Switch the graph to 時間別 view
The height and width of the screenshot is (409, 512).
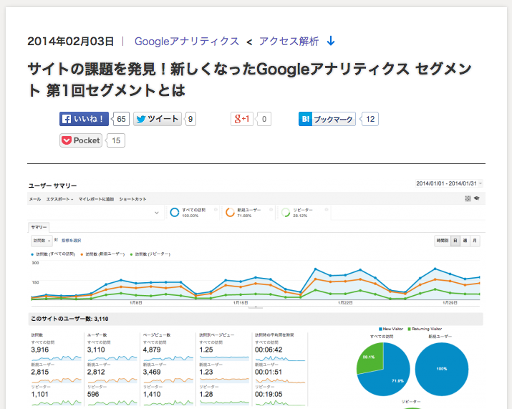(443, 241)
